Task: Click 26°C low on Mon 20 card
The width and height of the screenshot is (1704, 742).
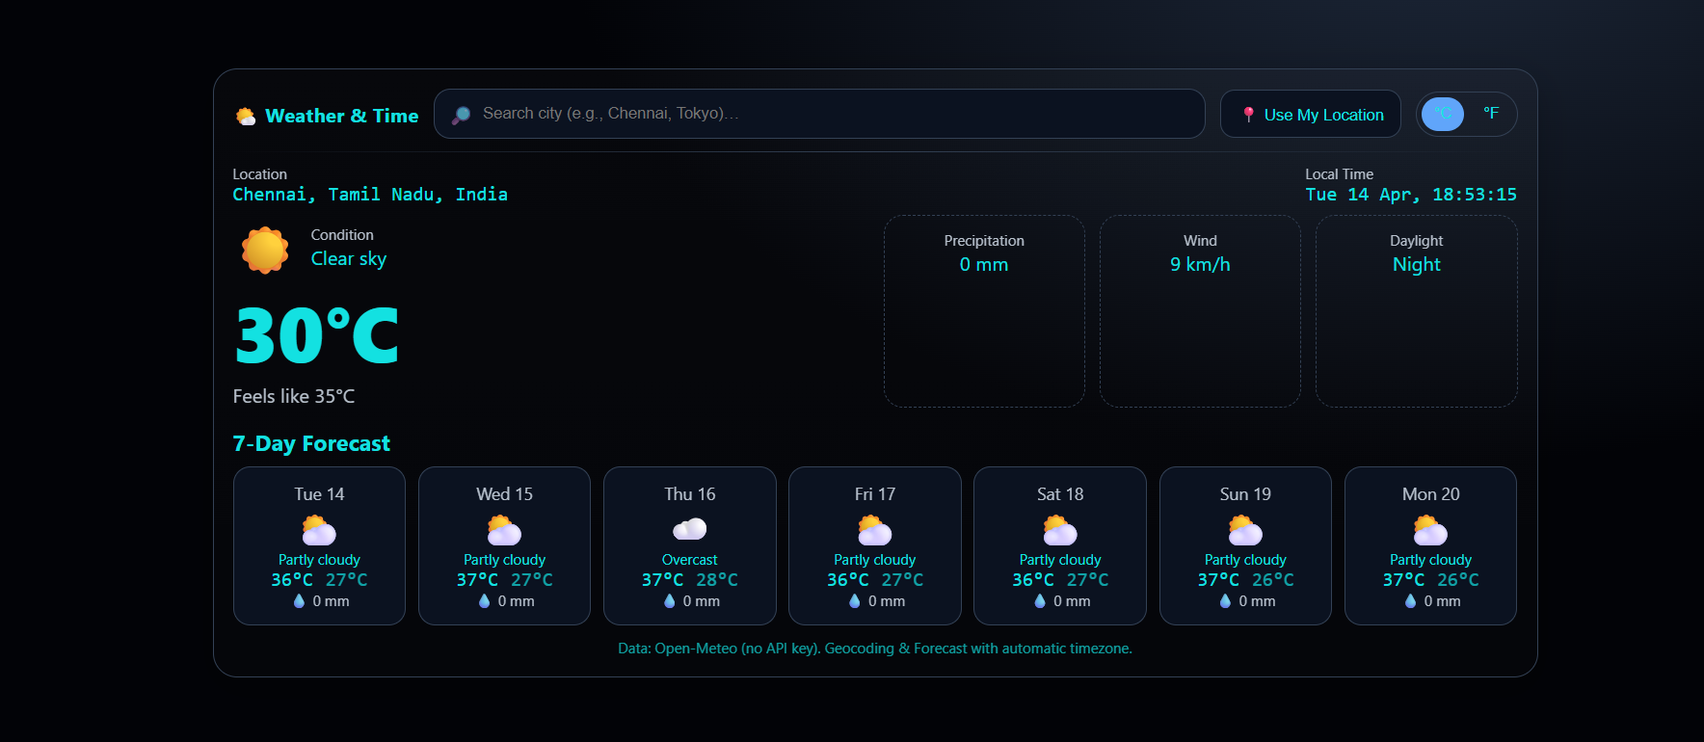Action: coord(1458,580)
